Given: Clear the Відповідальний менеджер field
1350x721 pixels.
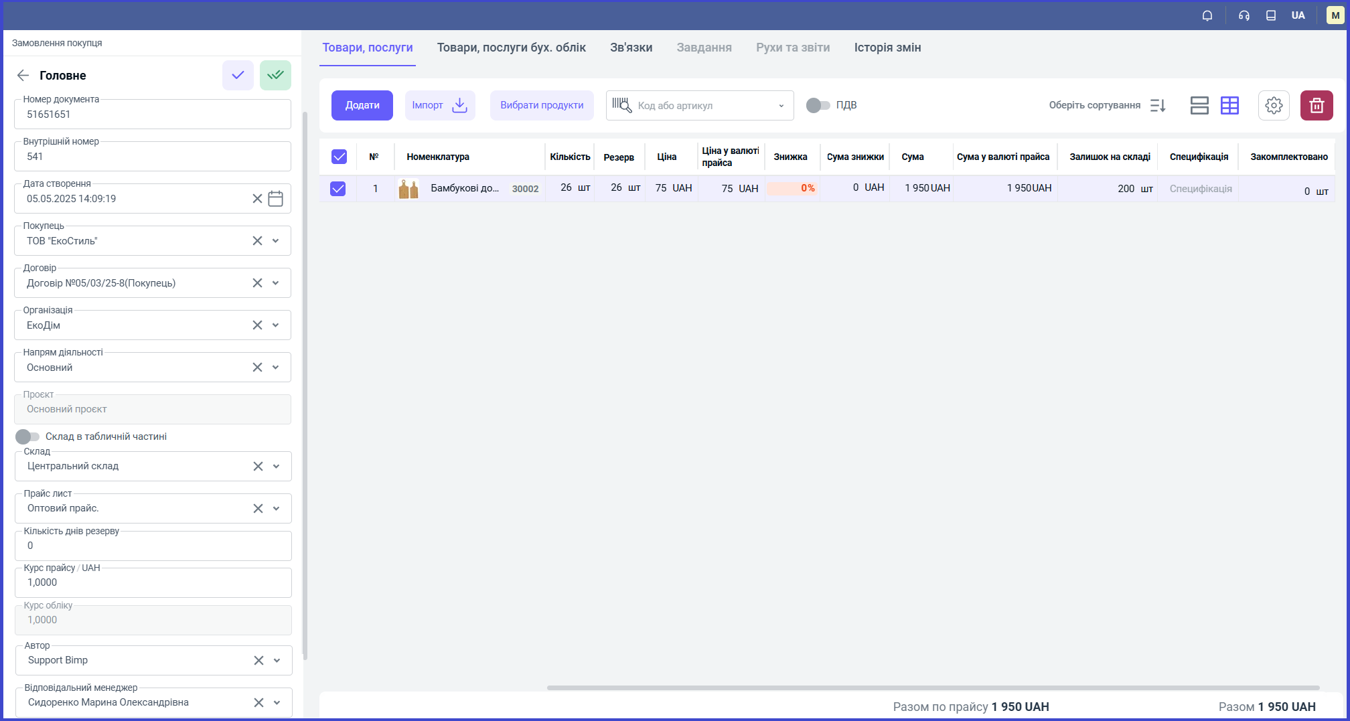Looking at the screenshot, I should click(x=258, y=703).
